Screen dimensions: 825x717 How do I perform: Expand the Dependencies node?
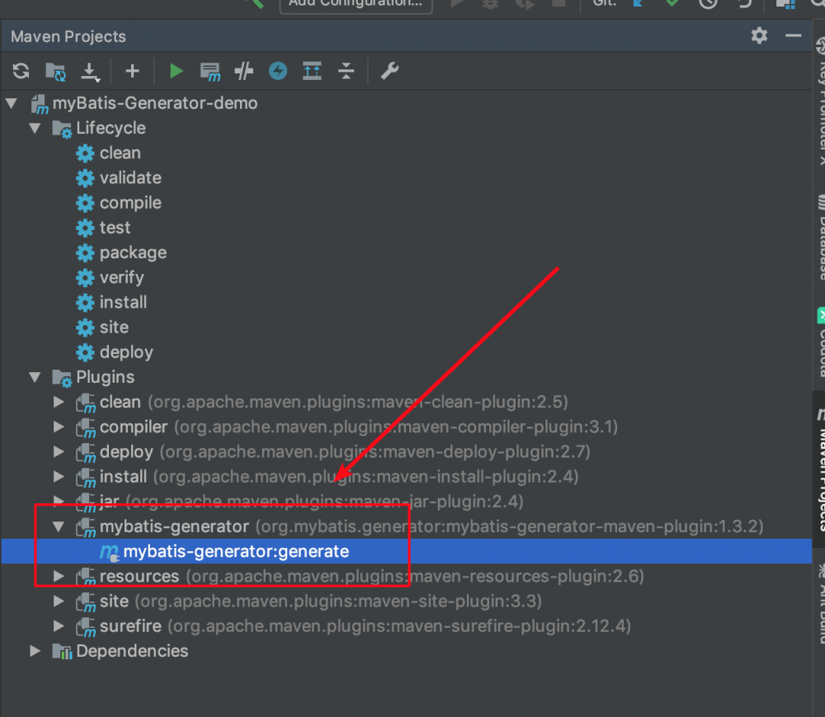tap(35, 651)
